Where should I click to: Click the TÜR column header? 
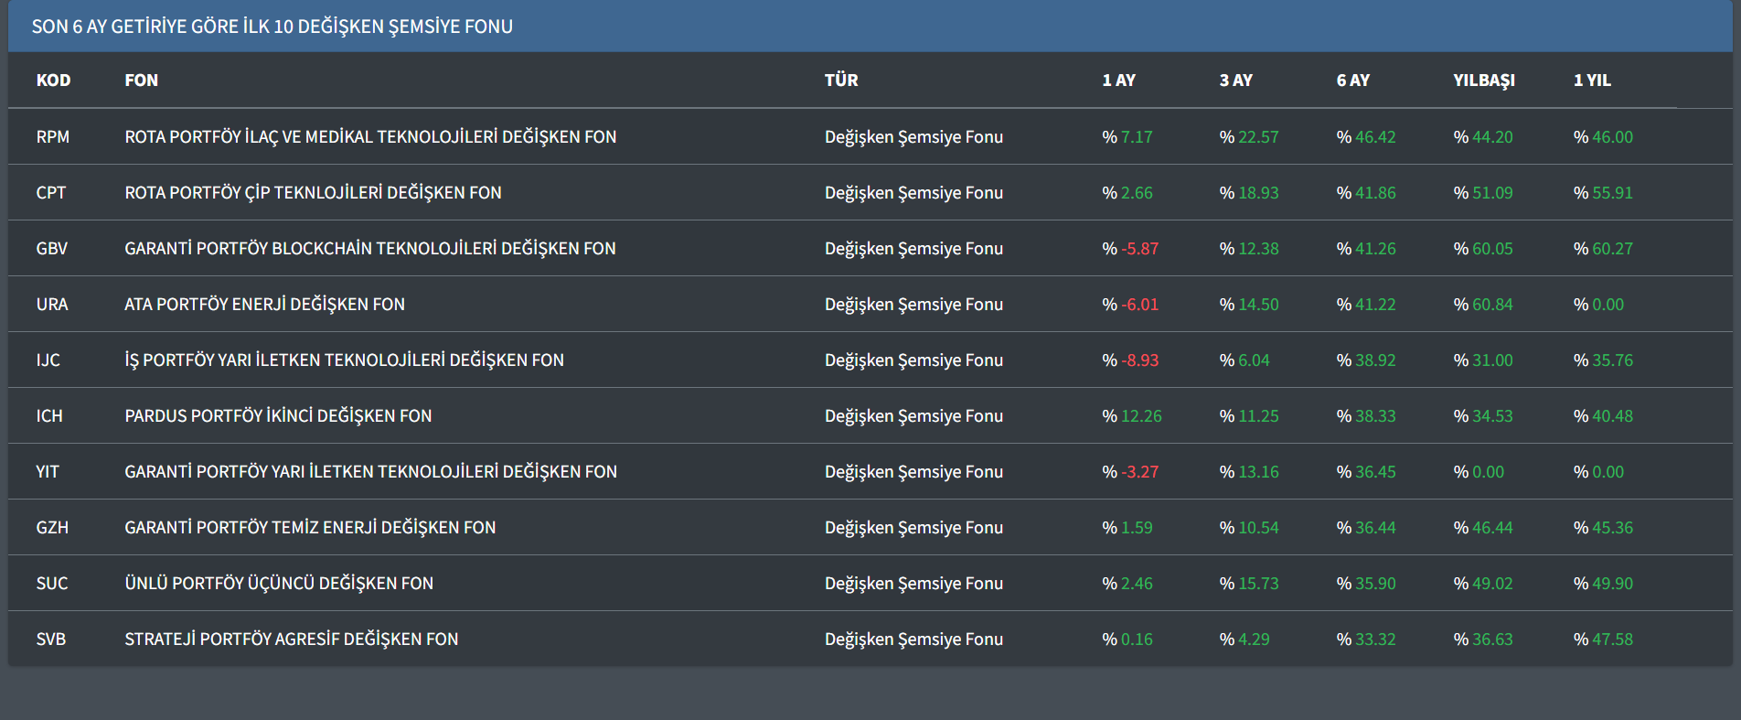pos(840,81)
